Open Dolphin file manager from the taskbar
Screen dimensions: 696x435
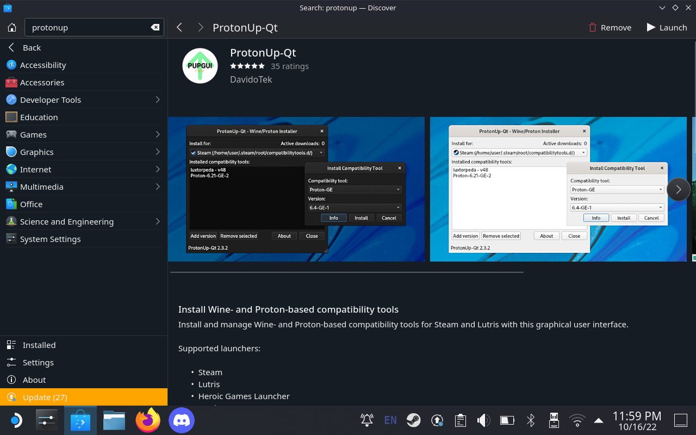tap(114, 420)
